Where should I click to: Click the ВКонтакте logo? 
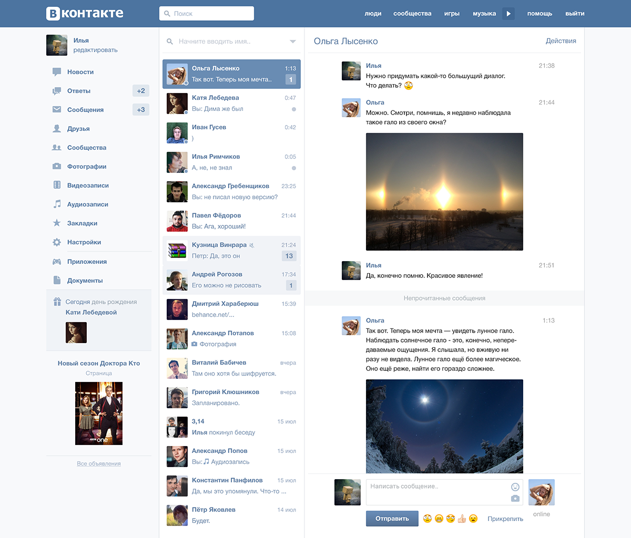[x=85, y=14]
